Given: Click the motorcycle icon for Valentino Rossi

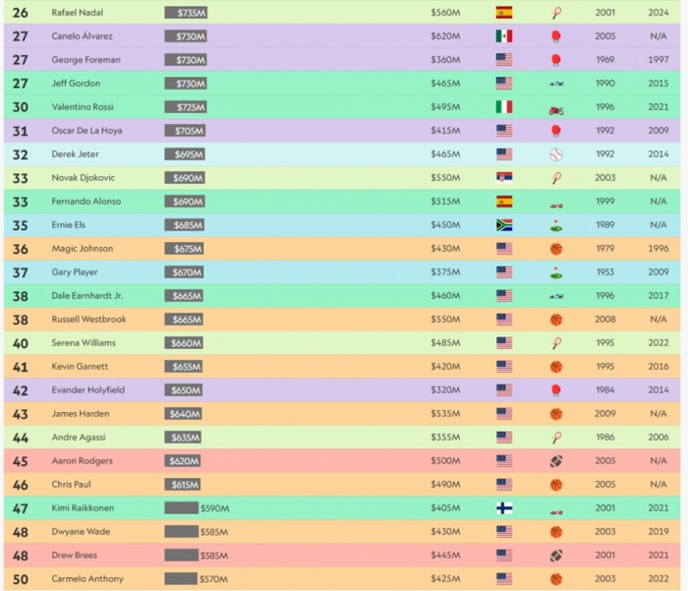Looking at the screenshot, I should point(556,108).
